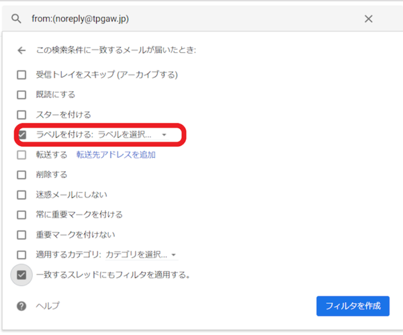The height and width of the screenshot is (335, 403).
Task: Check the 迷惑メールにしない checkbox
Action: (21, 195)
